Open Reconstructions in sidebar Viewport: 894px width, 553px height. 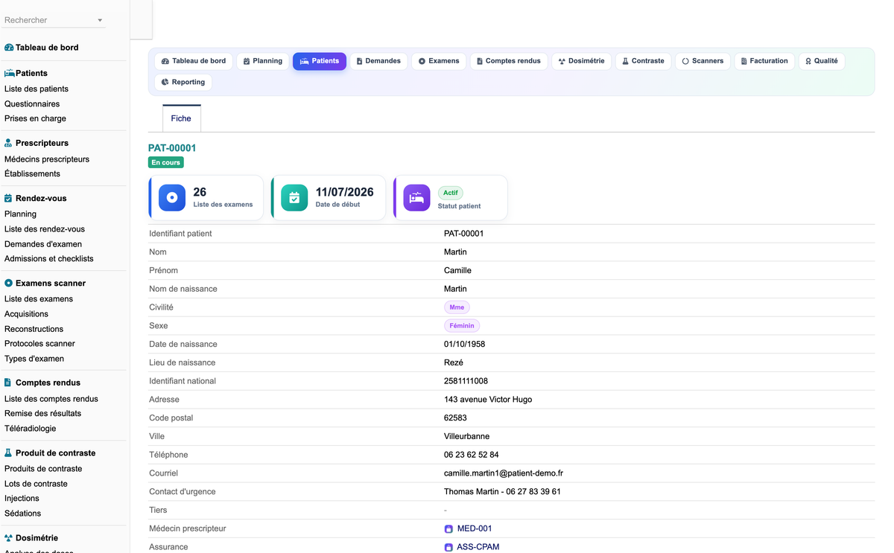34,329
